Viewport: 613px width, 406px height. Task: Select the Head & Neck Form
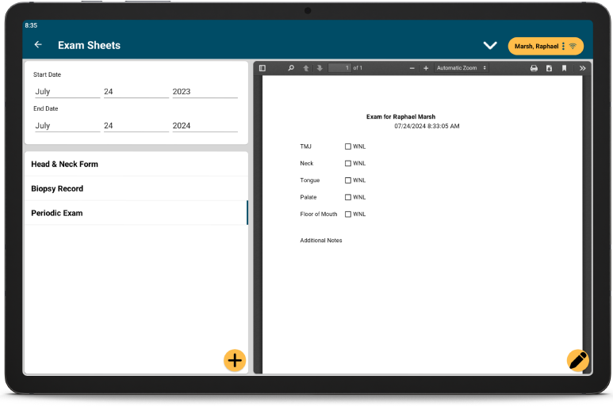click(x=65, y=165)
